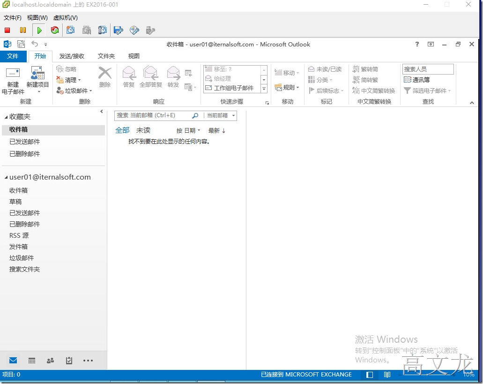Open the File tab
This screenshot has width=483, height=384.
(13, 56)
